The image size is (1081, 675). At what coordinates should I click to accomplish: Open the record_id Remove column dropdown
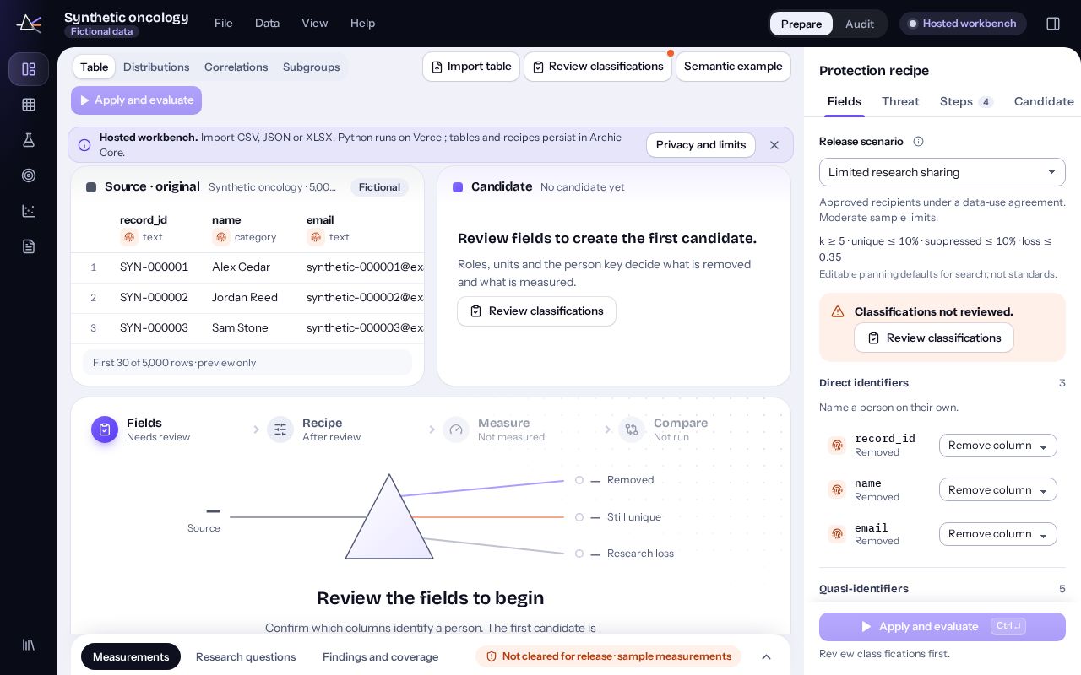(x=998, y=445)
